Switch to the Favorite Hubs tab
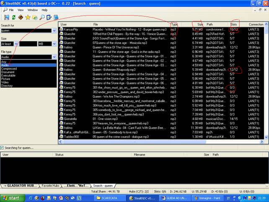The width and height of the screenshot is (269, 202). coord(50,186)
